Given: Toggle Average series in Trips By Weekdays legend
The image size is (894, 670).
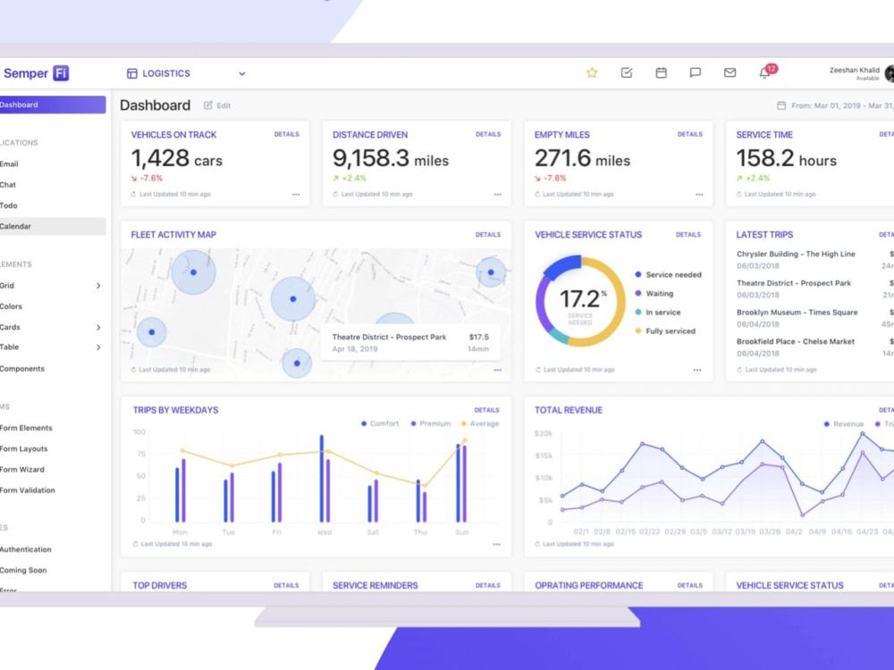Looking at the screenshot, I should click(480, 423).
